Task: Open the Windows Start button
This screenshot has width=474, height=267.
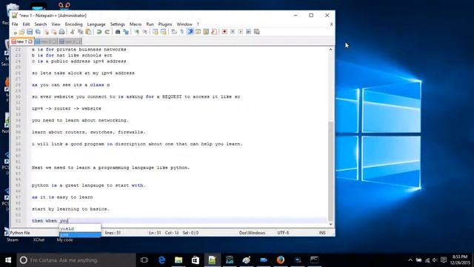Action: [x=8, y=260]
